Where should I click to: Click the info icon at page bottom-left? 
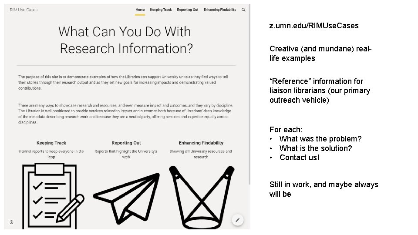pos(11,222)
